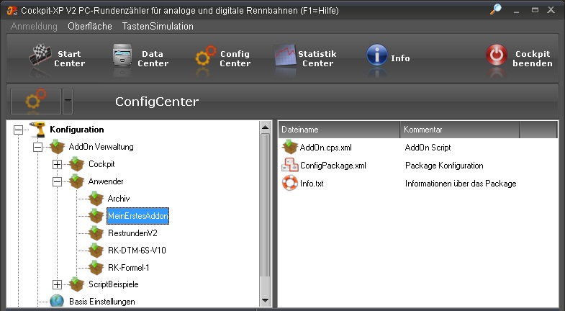Expand the ScriptBeispiele tree node
This screenshot has height=311, width=565.
click(x=57, y=284)
